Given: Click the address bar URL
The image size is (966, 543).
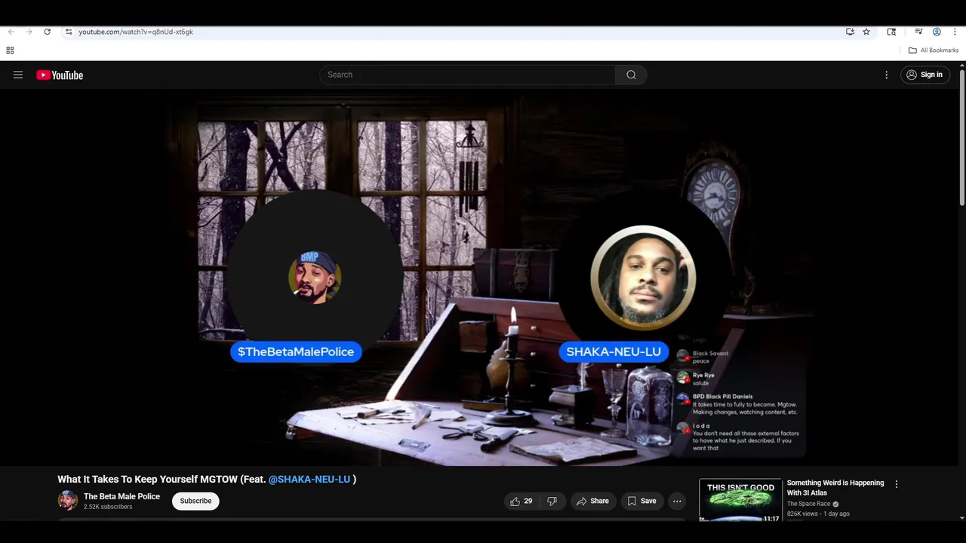Looking at the screenshot, I should 136,32.
